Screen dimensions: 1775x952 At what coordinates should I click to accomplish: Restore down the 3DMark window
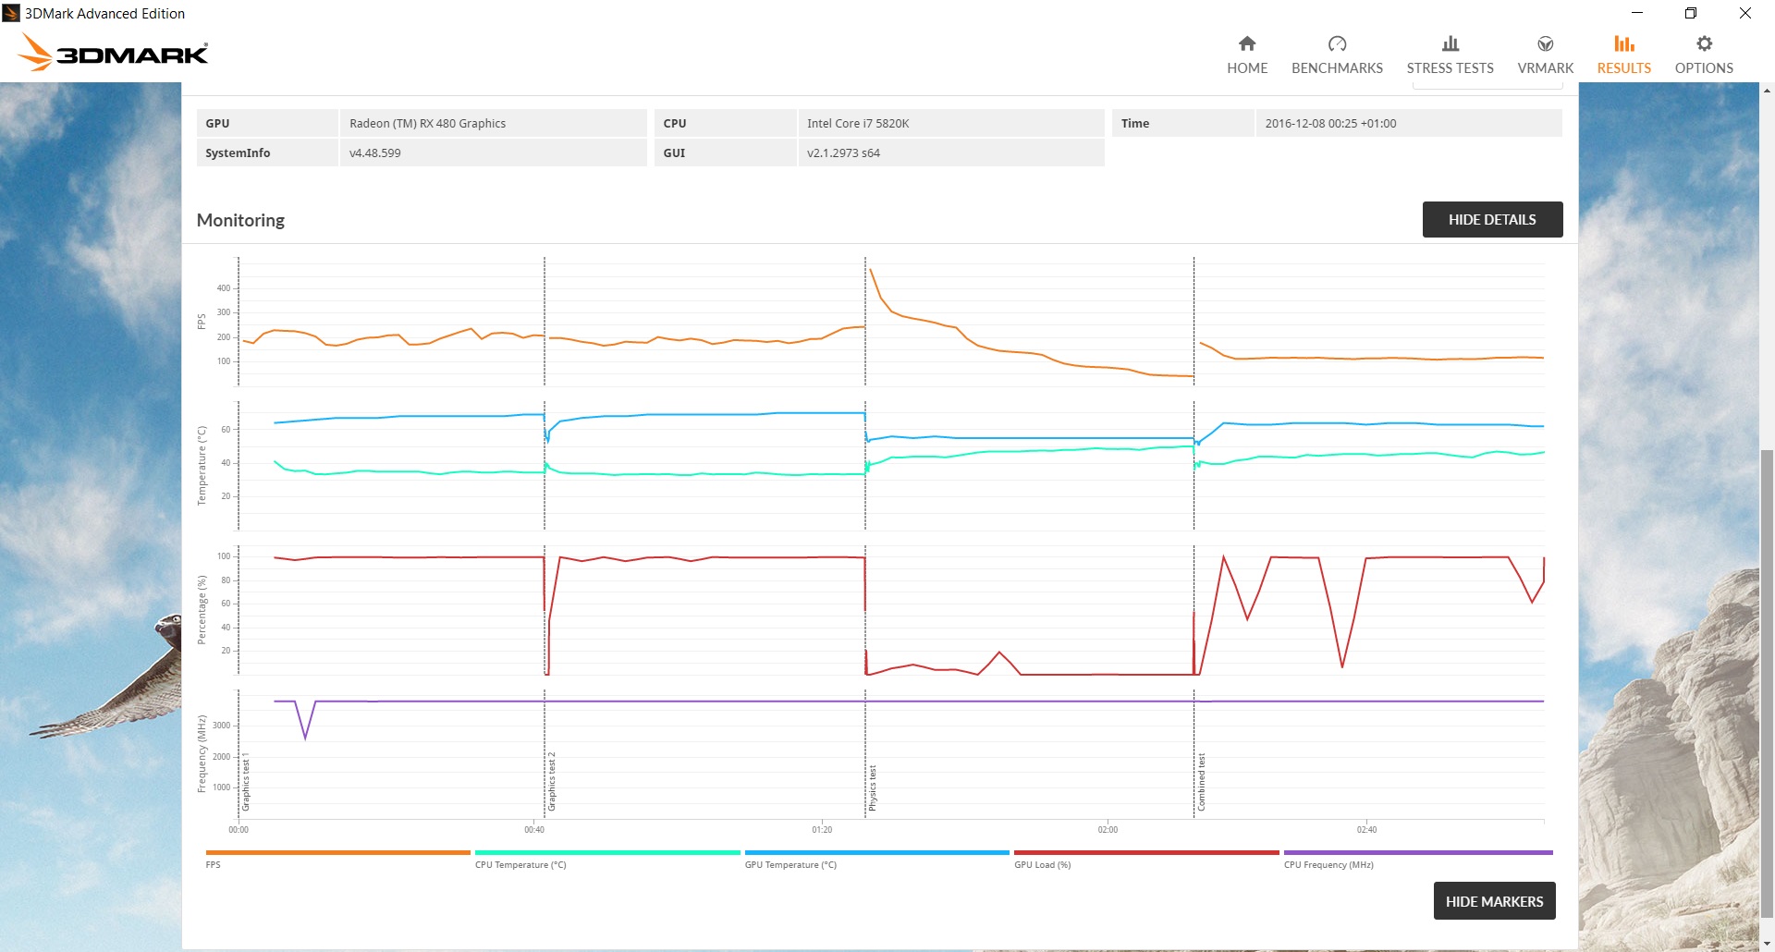coord(1691,13)
